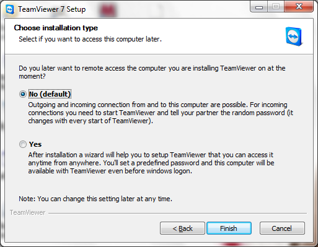Close the TeamViewer 7 Setup window
This screenshot has width=318, height=247.
pos(299,7)
